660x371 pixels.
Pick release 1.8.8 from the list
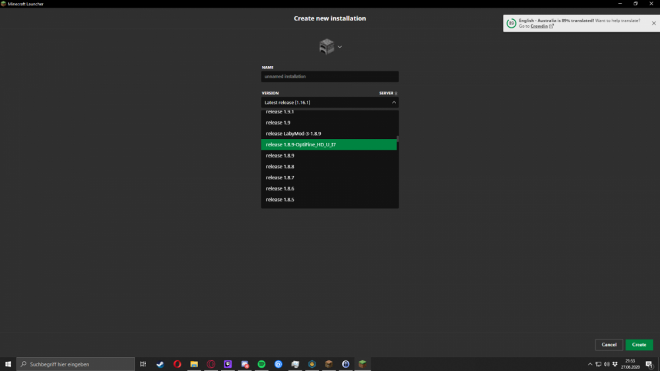click(x=329, y=166)
